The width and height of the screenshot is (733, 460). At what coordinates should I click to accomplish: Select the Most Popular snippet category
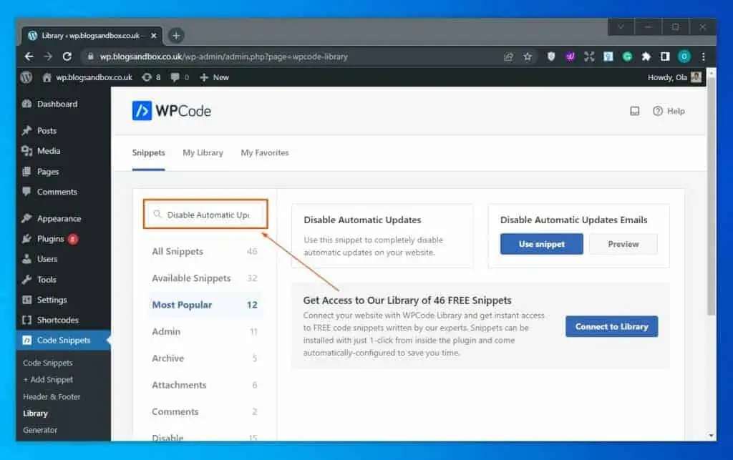(181, 305)
